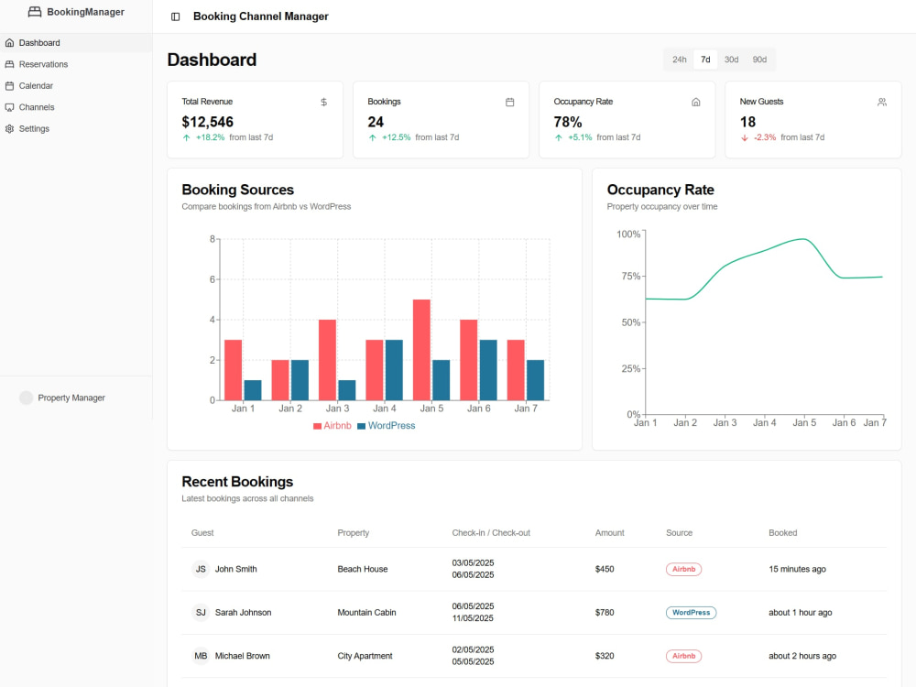
Task: Click the Source column header
Action: click(x=680, y=533)
